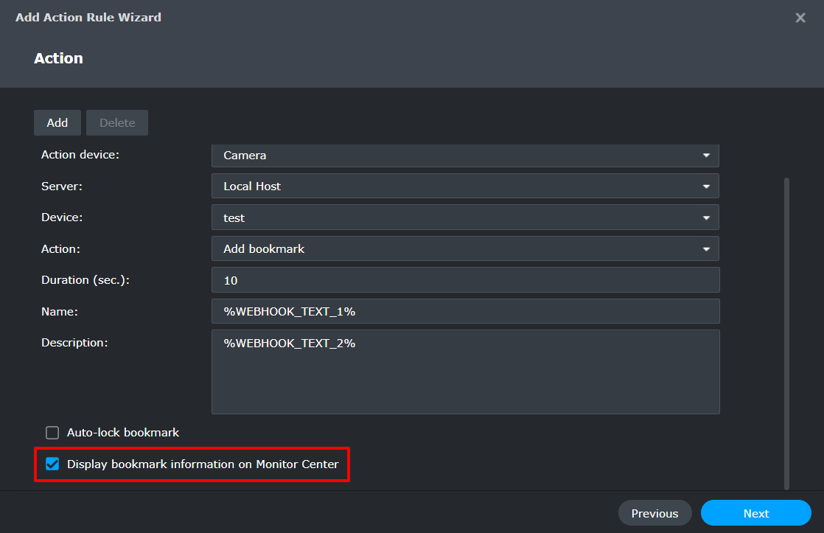Close the Add Action Rule Wizard
This screenshot has width=824, height=533.
[800, 17]
